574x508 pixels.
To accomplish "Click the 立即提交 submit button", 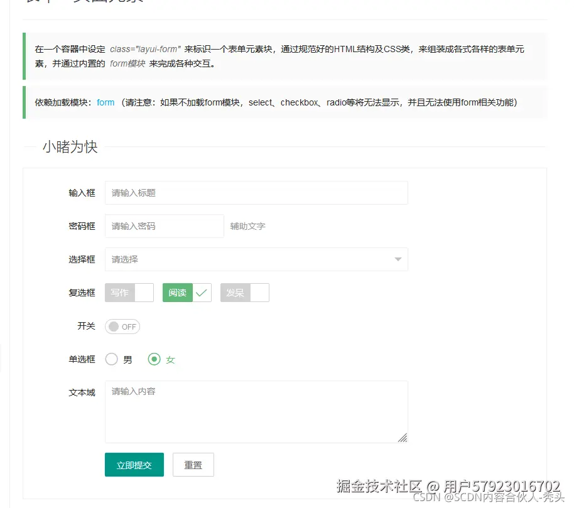I will [x=134, y=465].
